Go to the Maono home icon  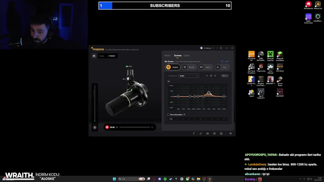point(94,56)
